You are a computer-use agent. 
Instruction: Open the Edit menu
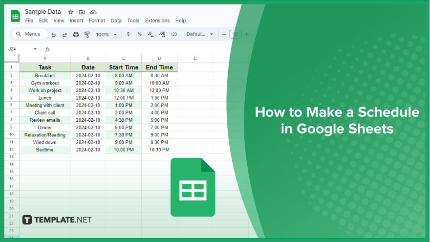[x=43, y=21]
